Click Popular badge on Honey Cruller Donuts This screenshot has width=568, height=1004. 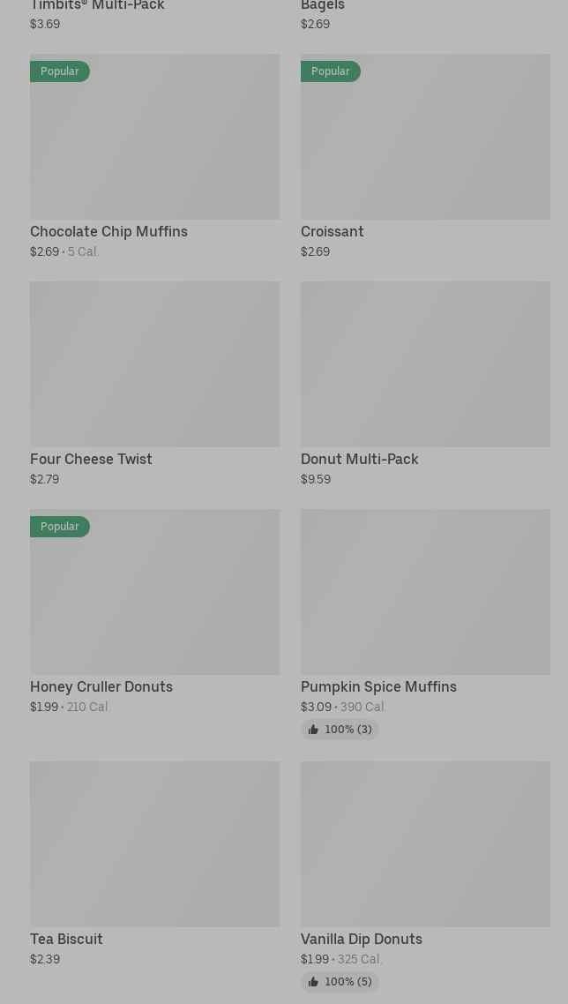tap(59, 527)
